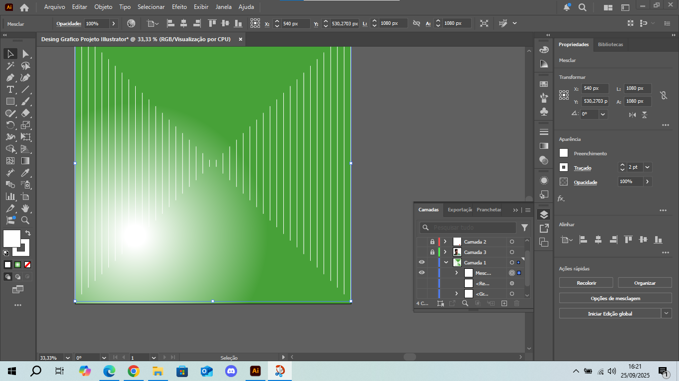Open the Objeto menu
679x381 pixels.
[x=103, y=7]
